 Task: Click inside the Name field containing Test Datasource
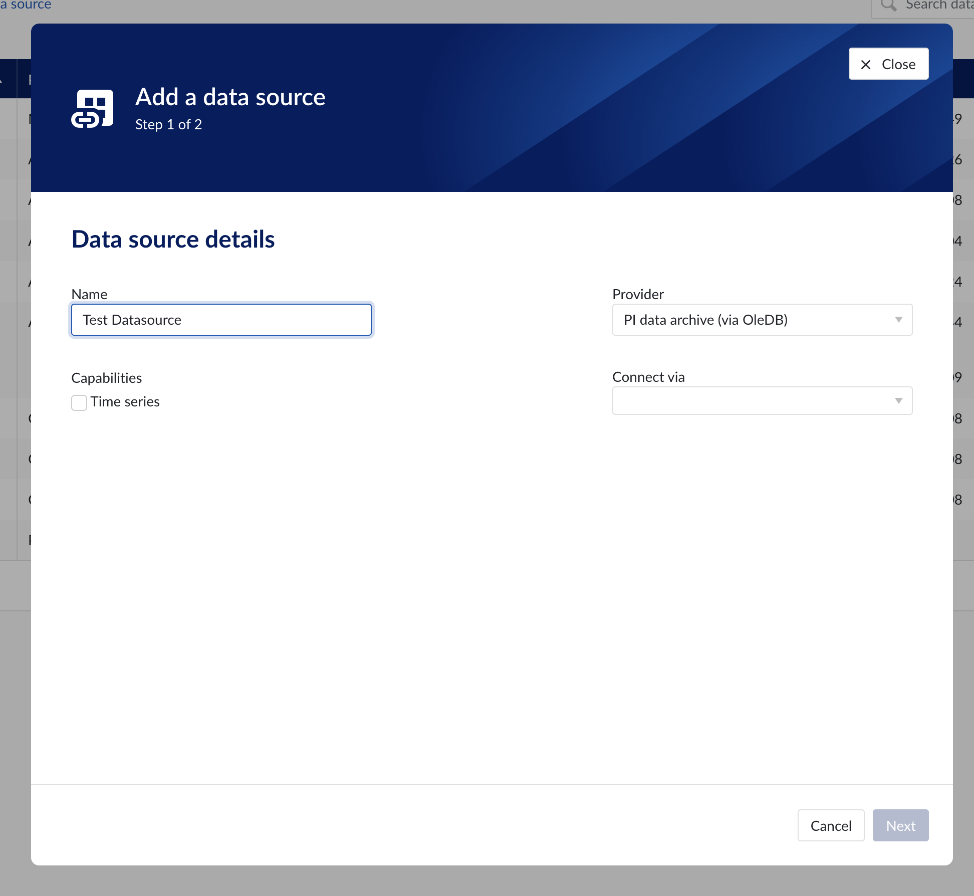221,320
